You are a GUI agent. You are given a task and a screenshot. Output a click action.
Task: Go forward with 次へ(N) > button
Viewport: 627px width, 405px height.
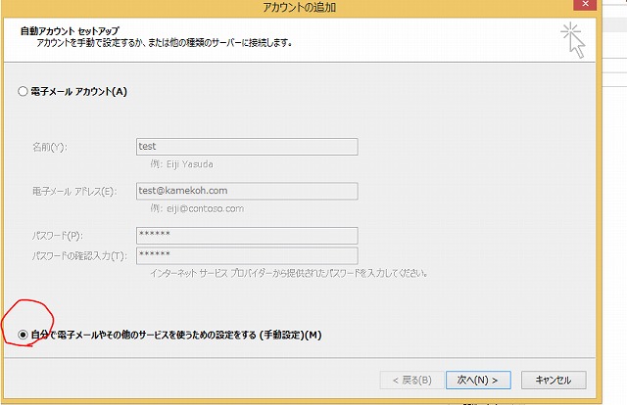pos(478,380)
